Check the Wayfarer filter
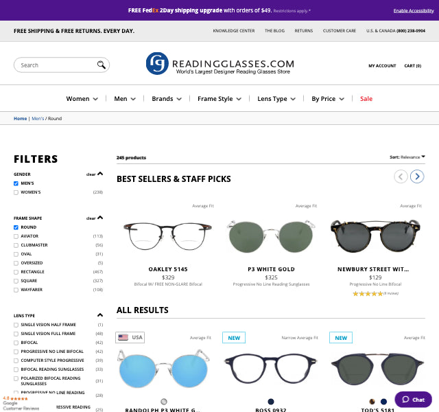The width and height of the screenshot is (439, 412). coord(16,290)
